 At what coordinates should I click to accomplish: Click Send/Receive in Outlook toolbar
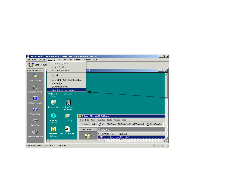click(154, 124)
